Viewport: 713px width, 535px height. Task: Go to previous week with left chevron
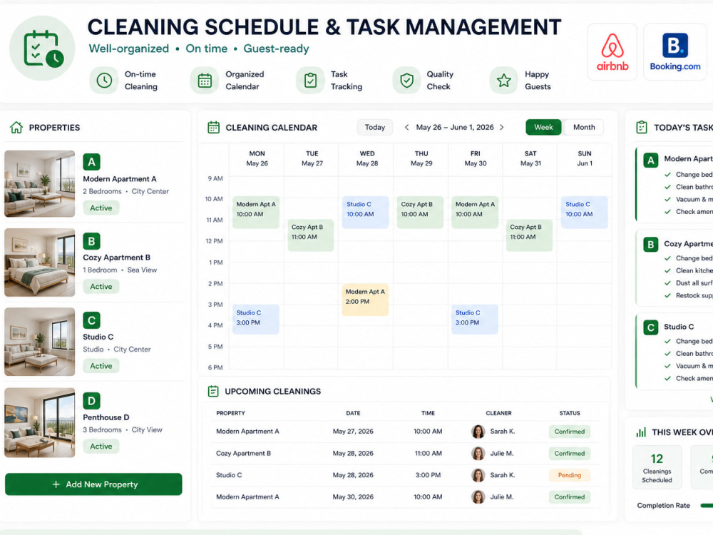point(406,128)
